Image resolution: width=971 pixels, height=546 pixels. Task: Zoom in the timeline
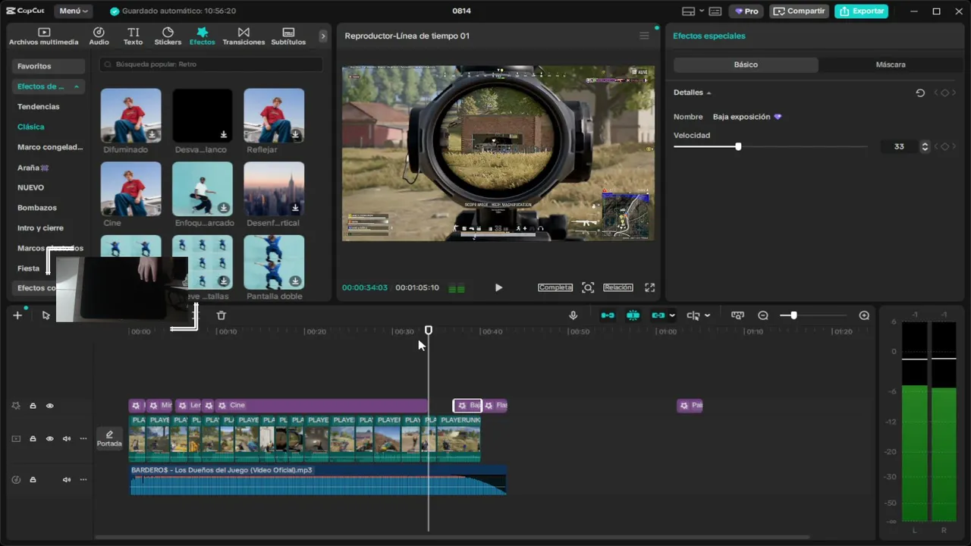tap(864, 315)
